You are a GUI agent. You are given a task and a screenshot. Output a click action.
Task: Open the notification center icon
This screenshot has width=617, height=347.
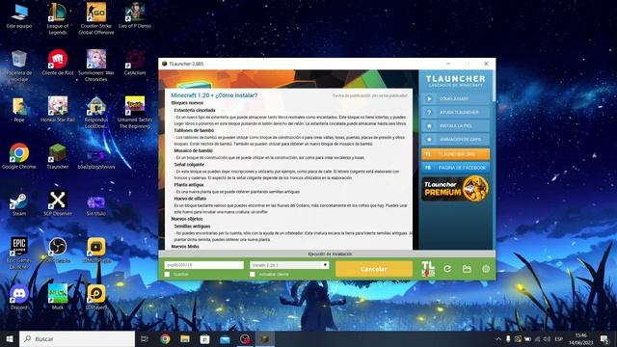(x=604, y=338)
